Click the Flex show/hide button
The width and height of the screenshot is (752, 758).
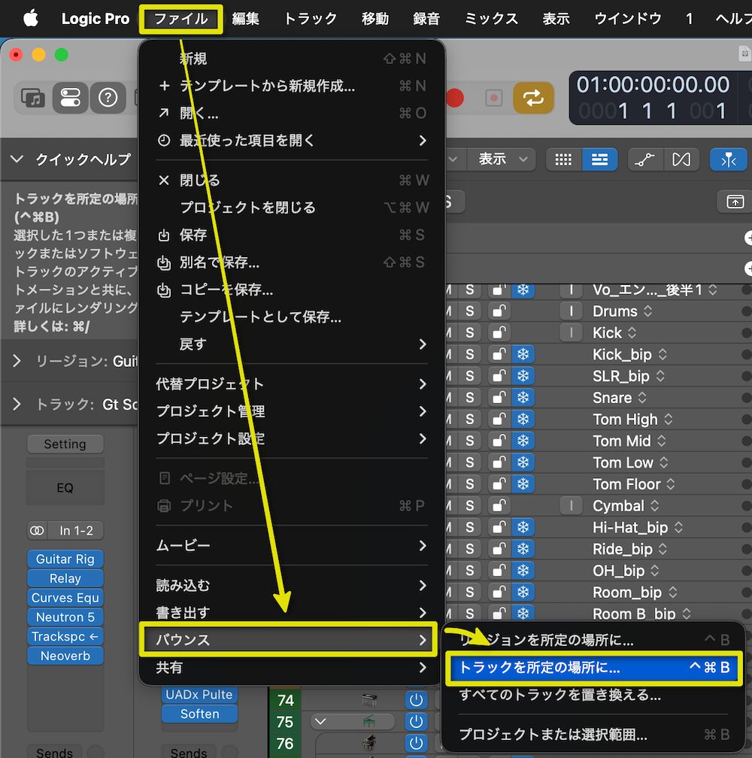pyautogui.click(x=681, y=159)
